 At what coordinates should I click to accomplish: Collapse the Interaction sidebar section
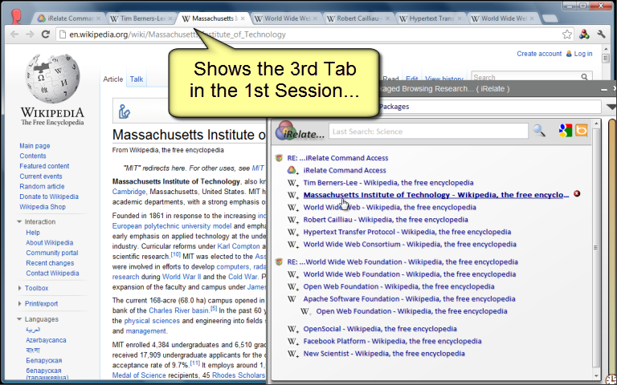click(19, 221)
